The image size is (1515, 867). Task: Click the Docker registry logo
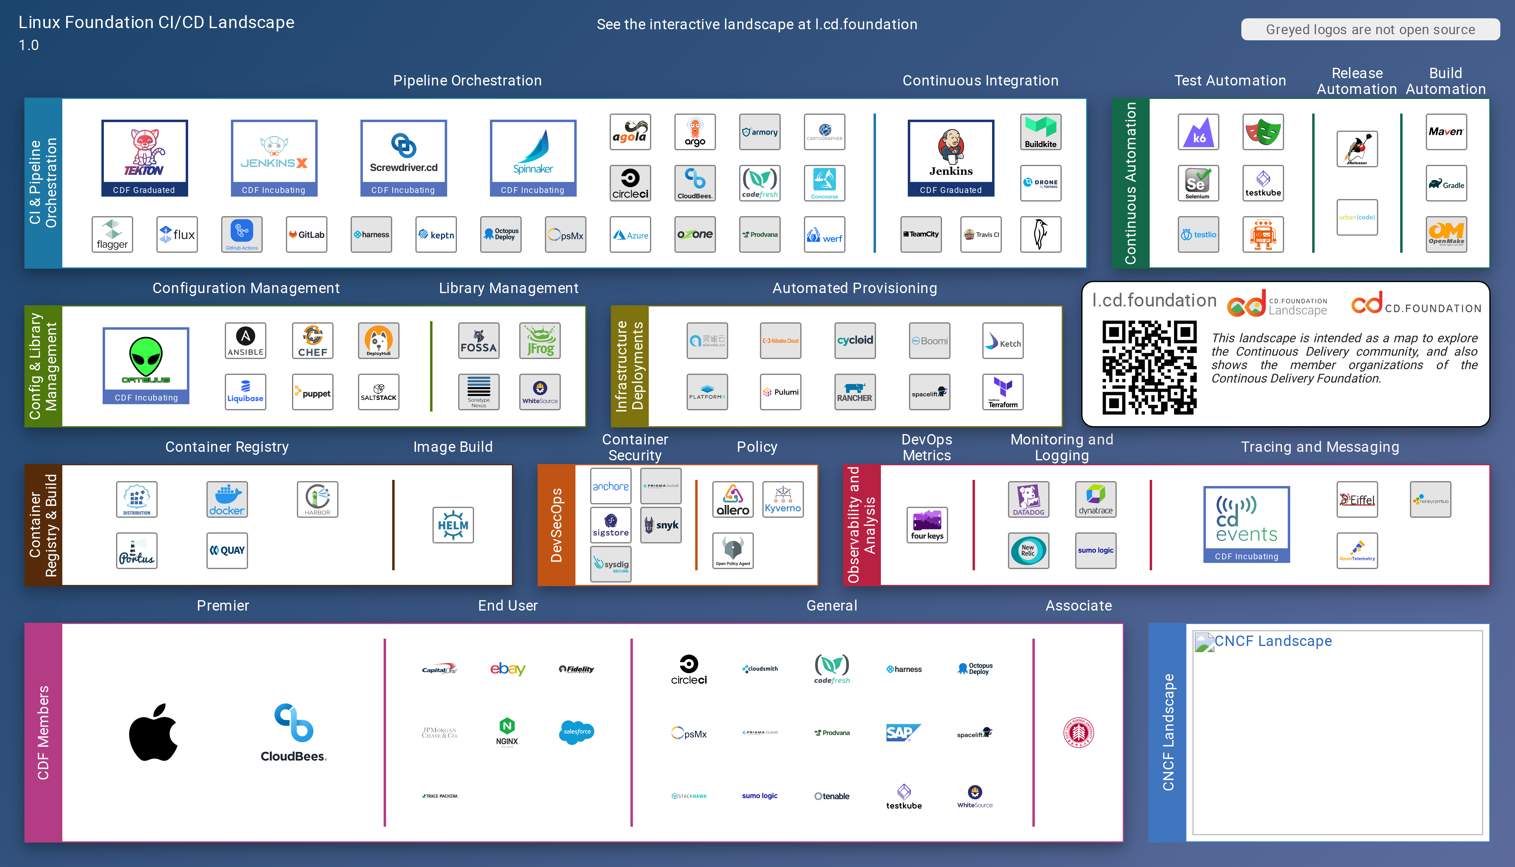(x=227, y=499)
